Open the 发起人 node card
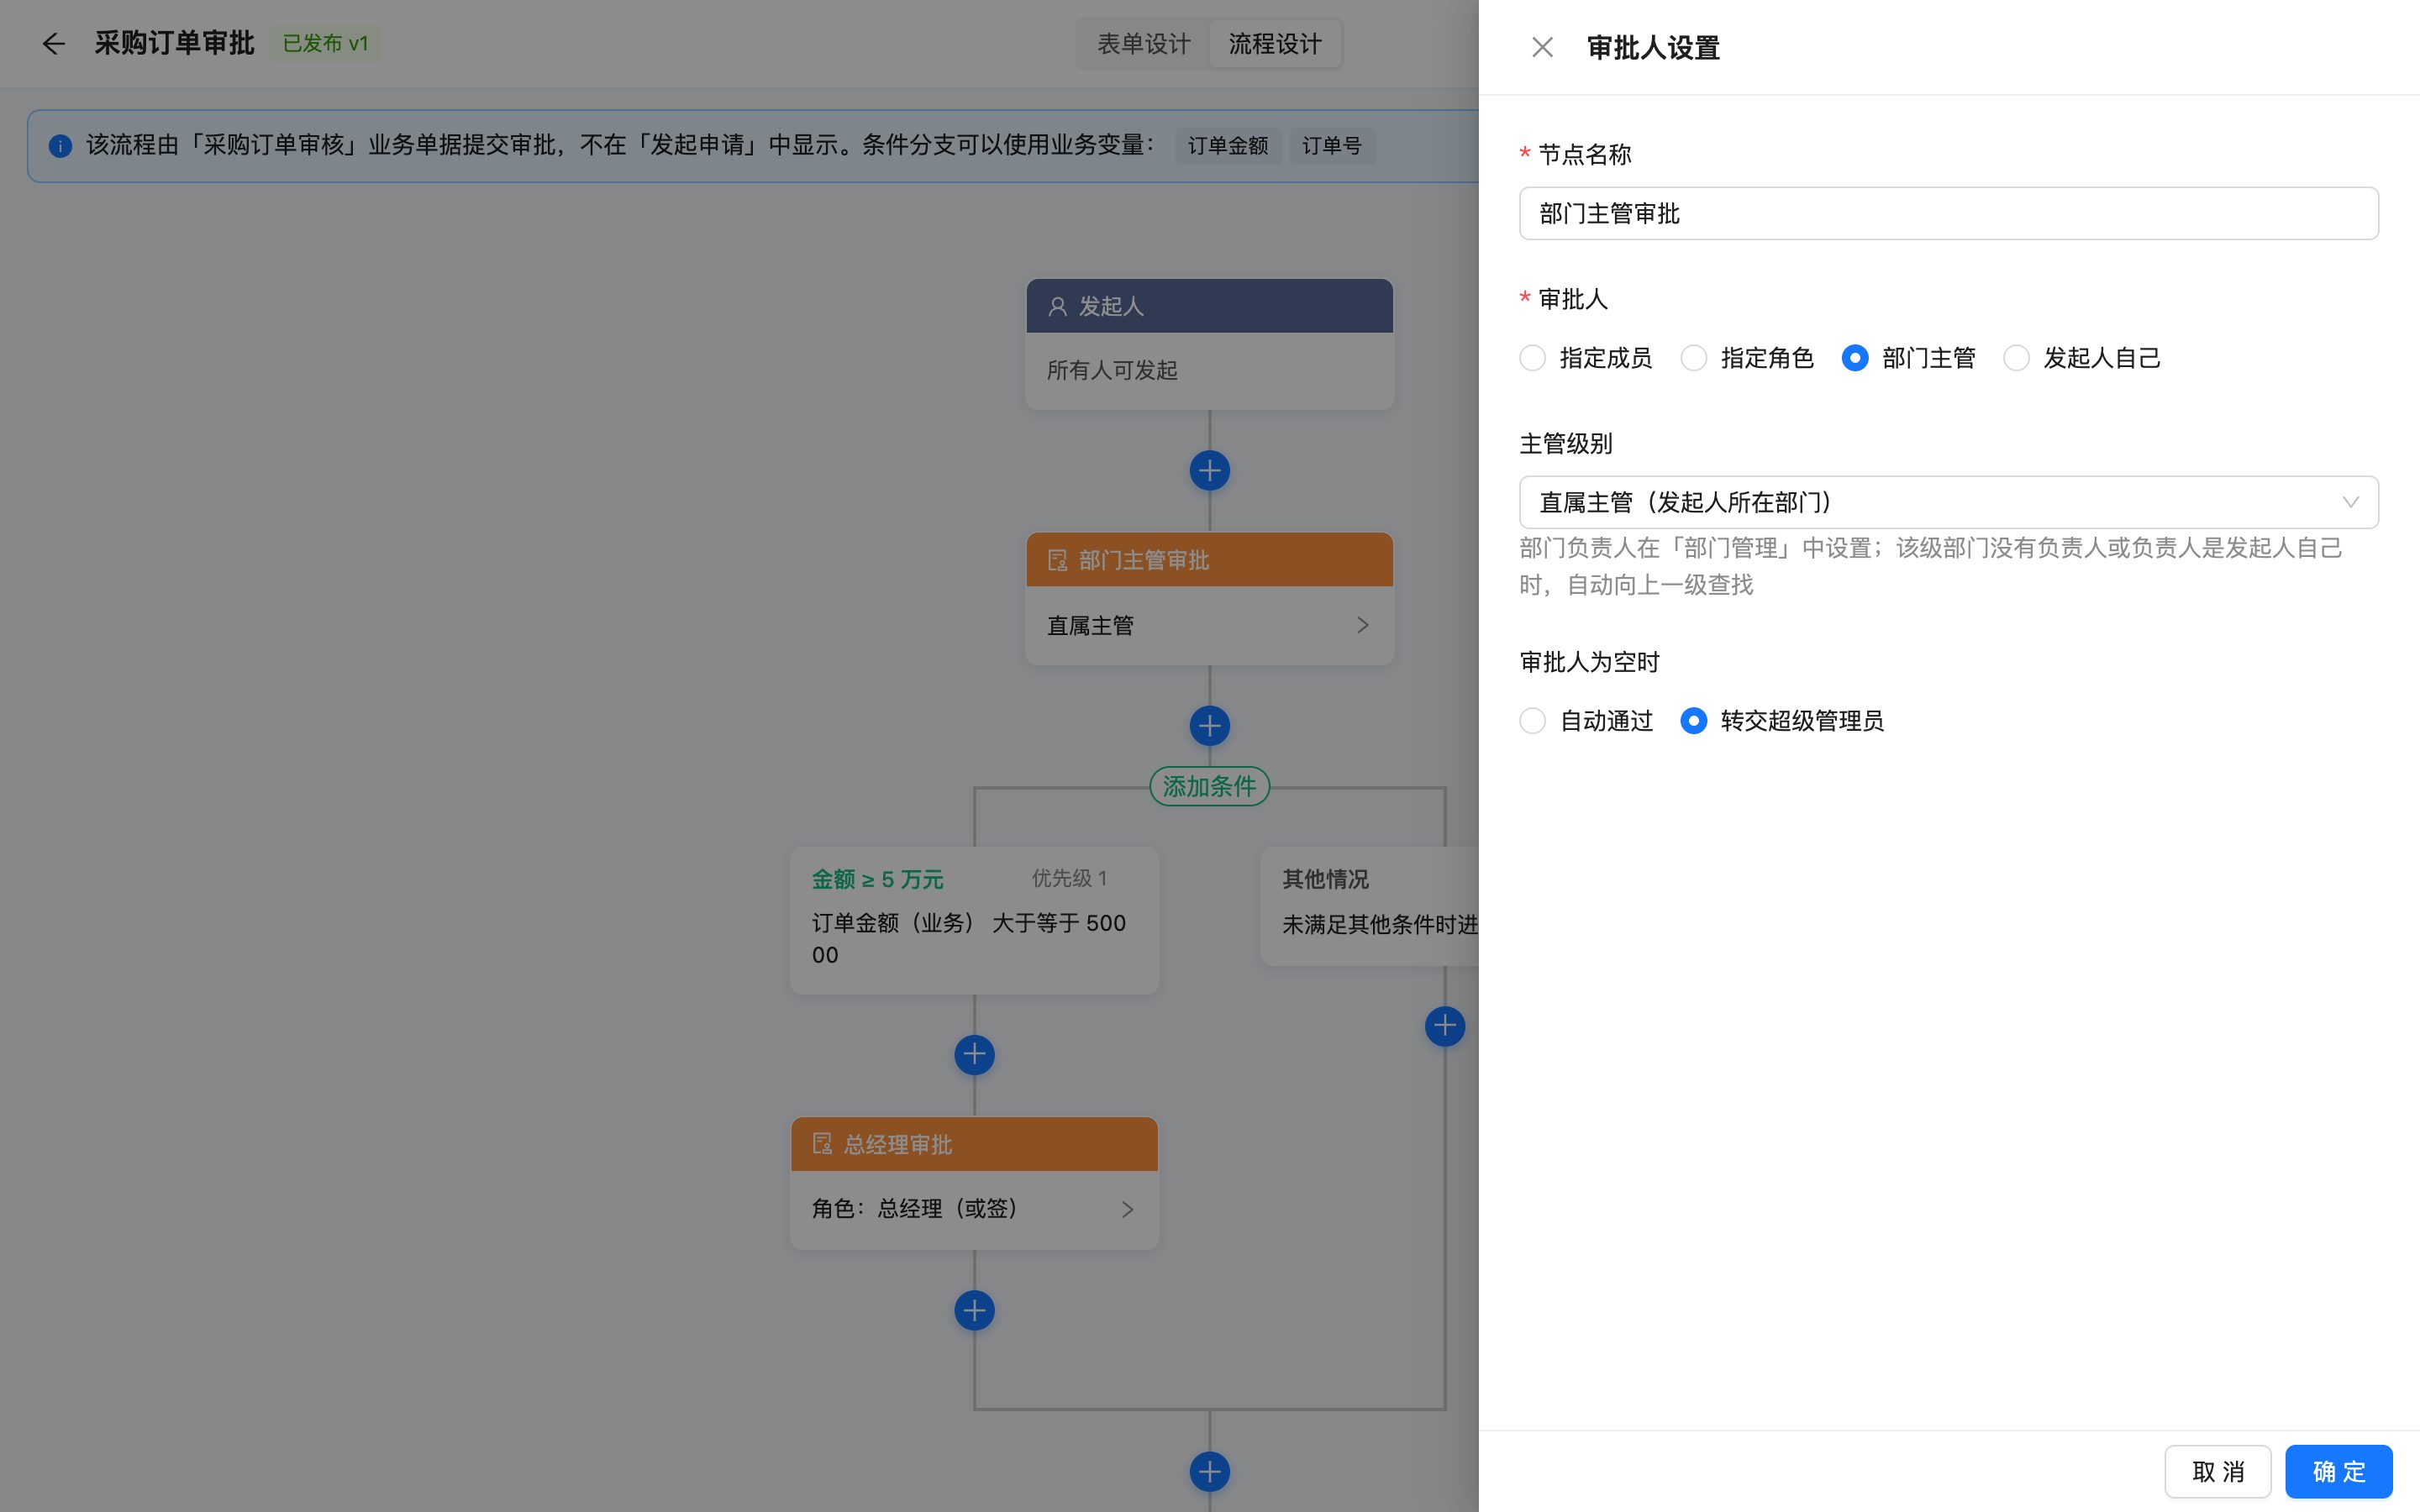This screenshot has height=1512, width=2420. pyautogui.click(x=1209, y=344)
